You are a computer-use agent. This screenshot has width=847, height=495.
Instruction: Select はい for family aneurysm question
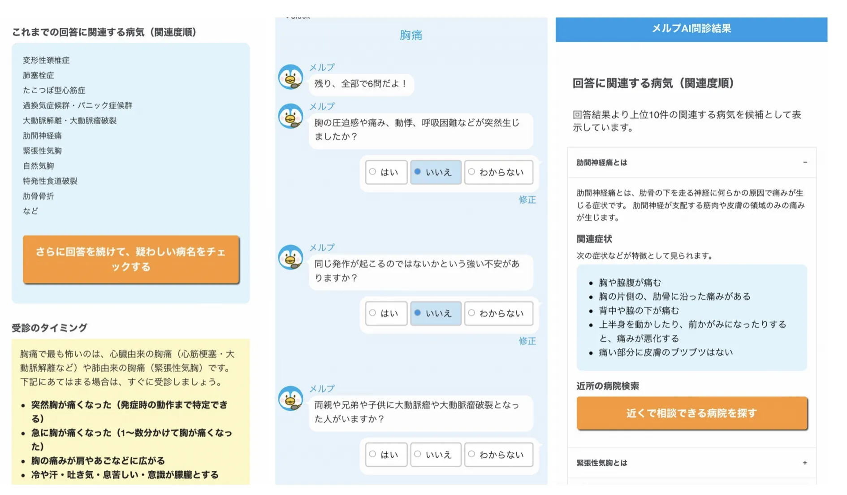[386, 454]
